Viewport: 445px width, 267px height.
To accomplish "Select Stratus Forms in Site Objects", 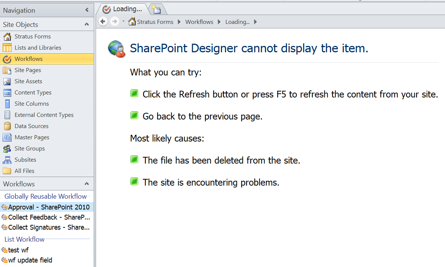I will click(47, 37).
